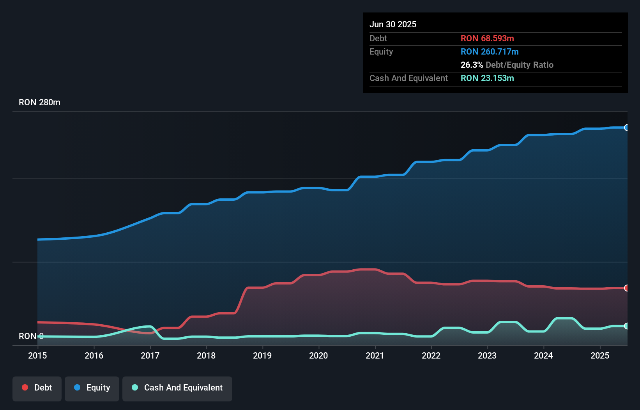
Task: Open details for the Debt/Equity Ratio row
Action: point(507,65)
